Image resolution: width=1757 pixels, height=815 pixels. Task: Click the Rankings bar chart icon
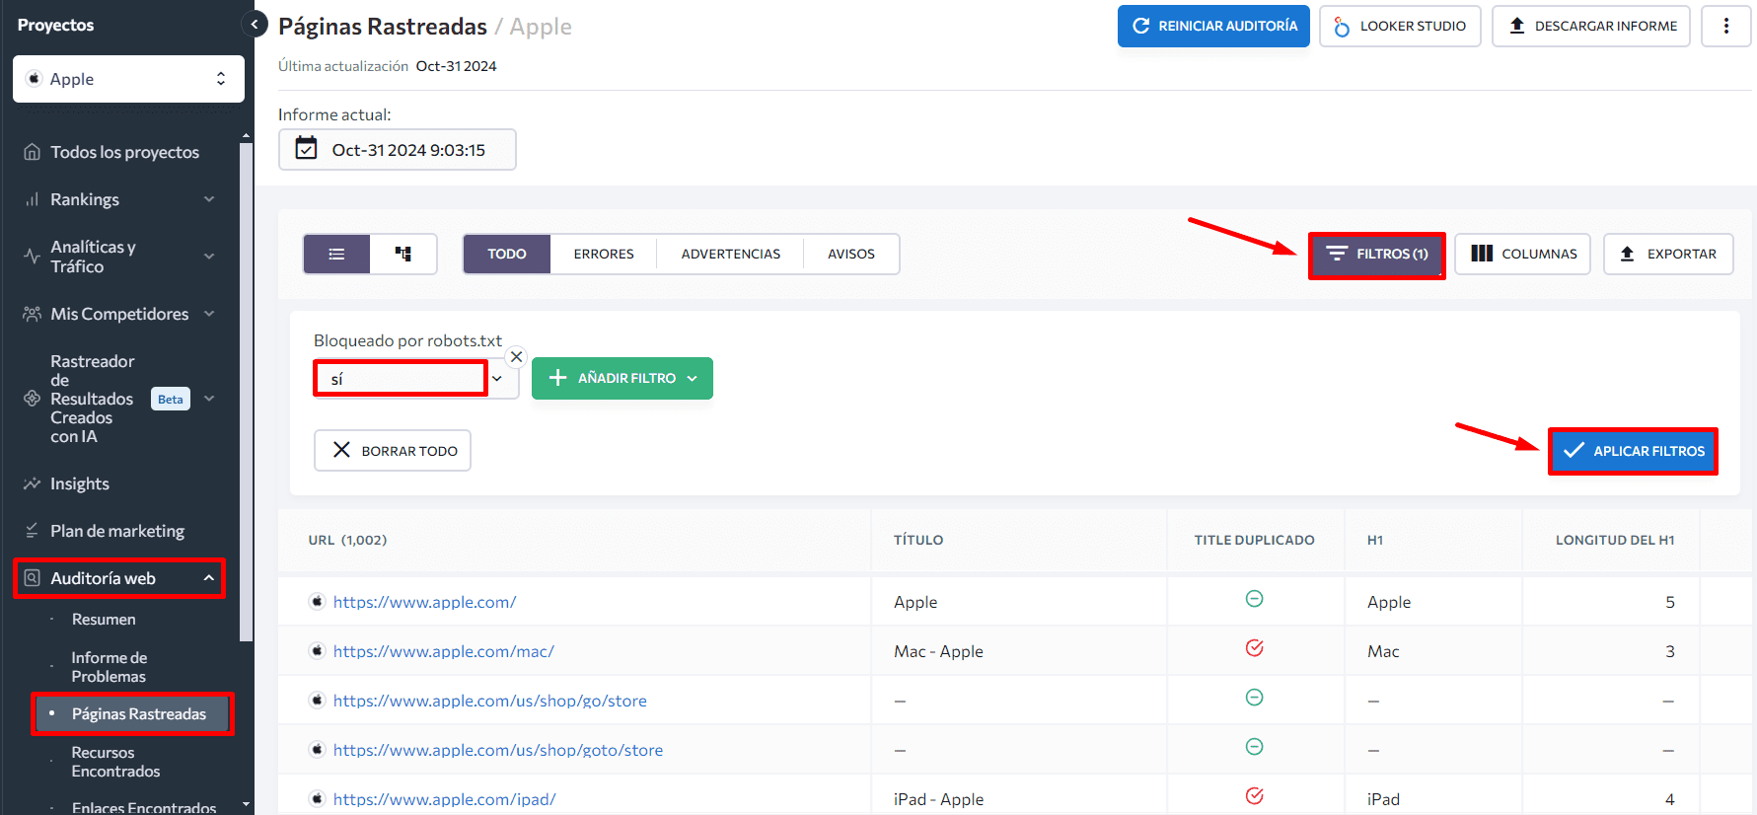(x=32, y=199)
